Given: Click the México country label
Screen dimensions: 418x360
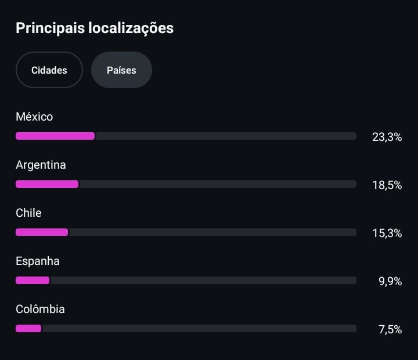Looking at the screenshot, I should 34,117.
